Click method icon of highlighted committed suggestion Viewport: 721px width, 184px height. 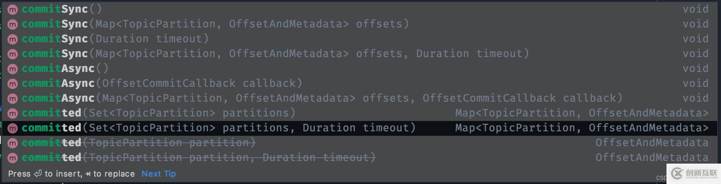coord(13,128)
